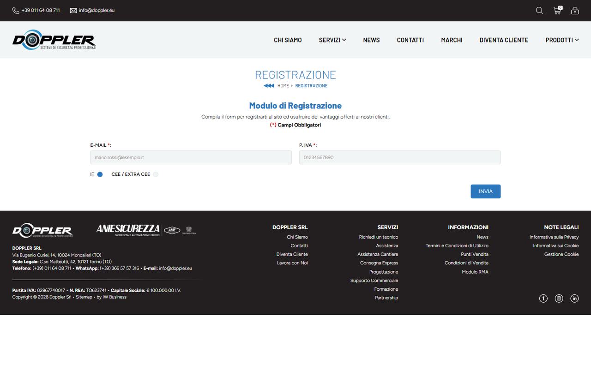
Task: Open CHI SIAMO menu item
Action: (288, 40)
